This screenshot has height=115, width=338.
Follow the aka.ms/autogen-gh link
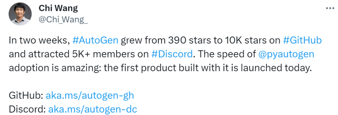[x=90, y=96]
